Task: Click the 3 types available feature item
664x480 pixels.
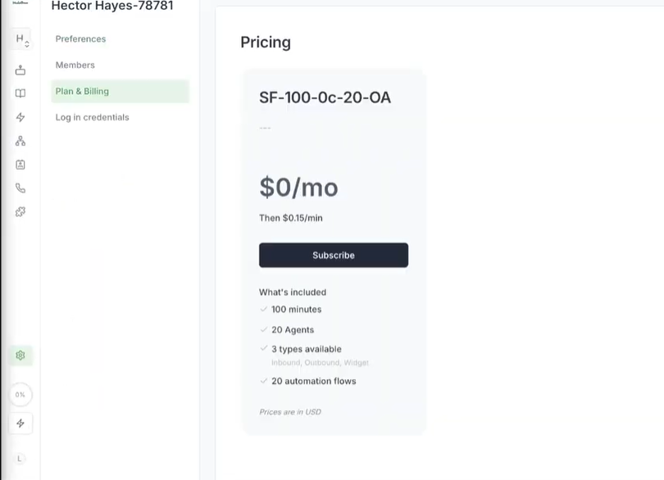Action: point(306,349)
